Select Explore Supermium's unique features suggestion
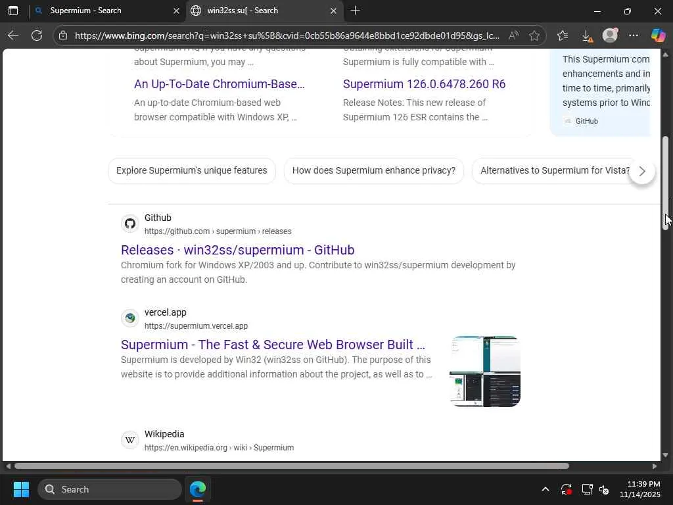The height and width of the screenshot is (505, 673). point(191,170)
